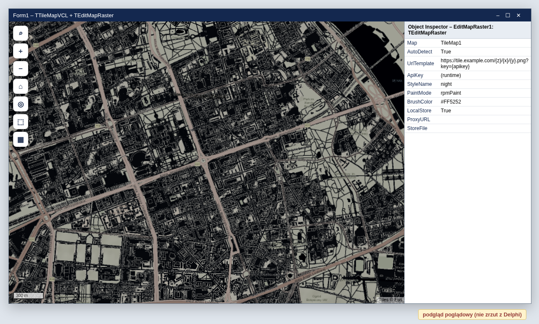Select the Map property name
Viewport: 539px width, 324px height.
[412, 43]
